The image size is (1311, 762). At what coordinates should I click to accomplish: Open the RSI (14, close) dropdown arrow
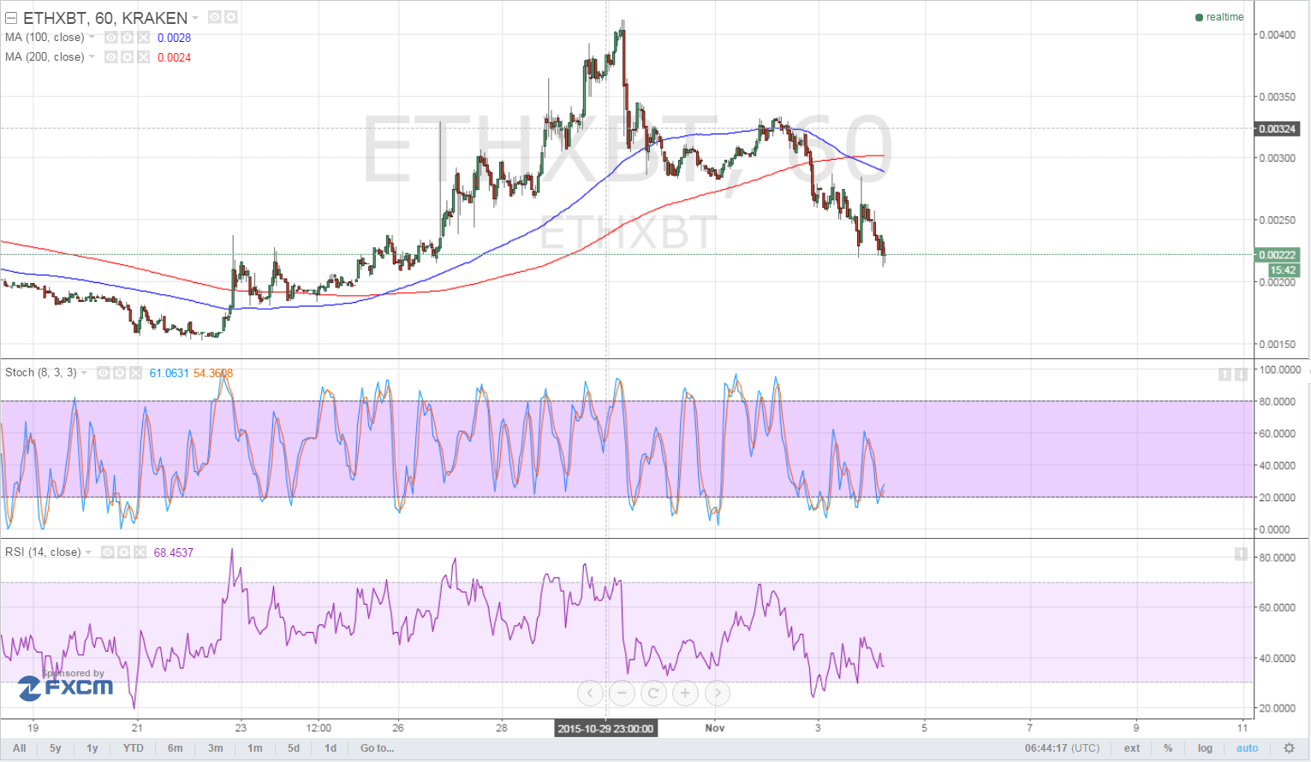88,552
